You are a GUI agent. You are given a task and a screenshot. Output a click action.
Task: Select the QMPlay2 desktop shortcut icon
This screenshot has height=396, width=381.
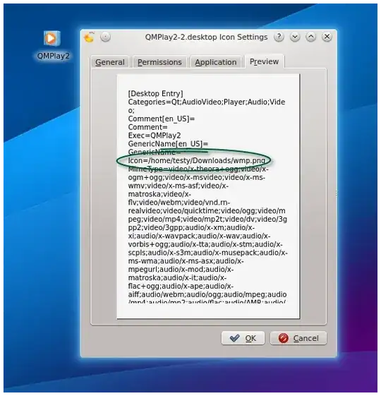point(52,38)
